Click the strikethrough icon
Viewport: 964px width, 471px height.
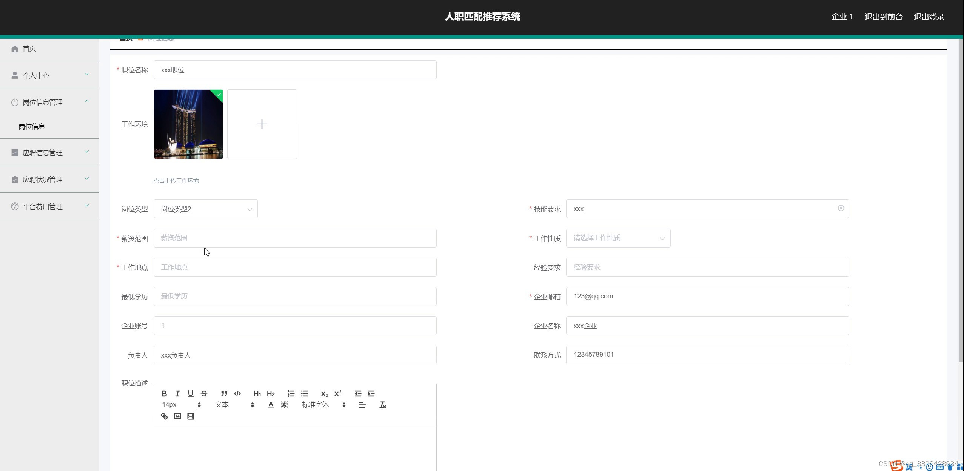click(x=204, y=393)
